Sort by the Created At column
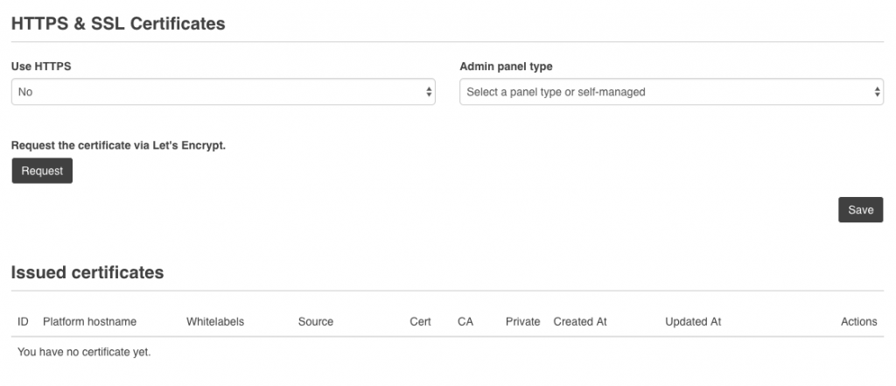Image resolution: width=896 pixels, height=386 pixels. coord(580,321)
